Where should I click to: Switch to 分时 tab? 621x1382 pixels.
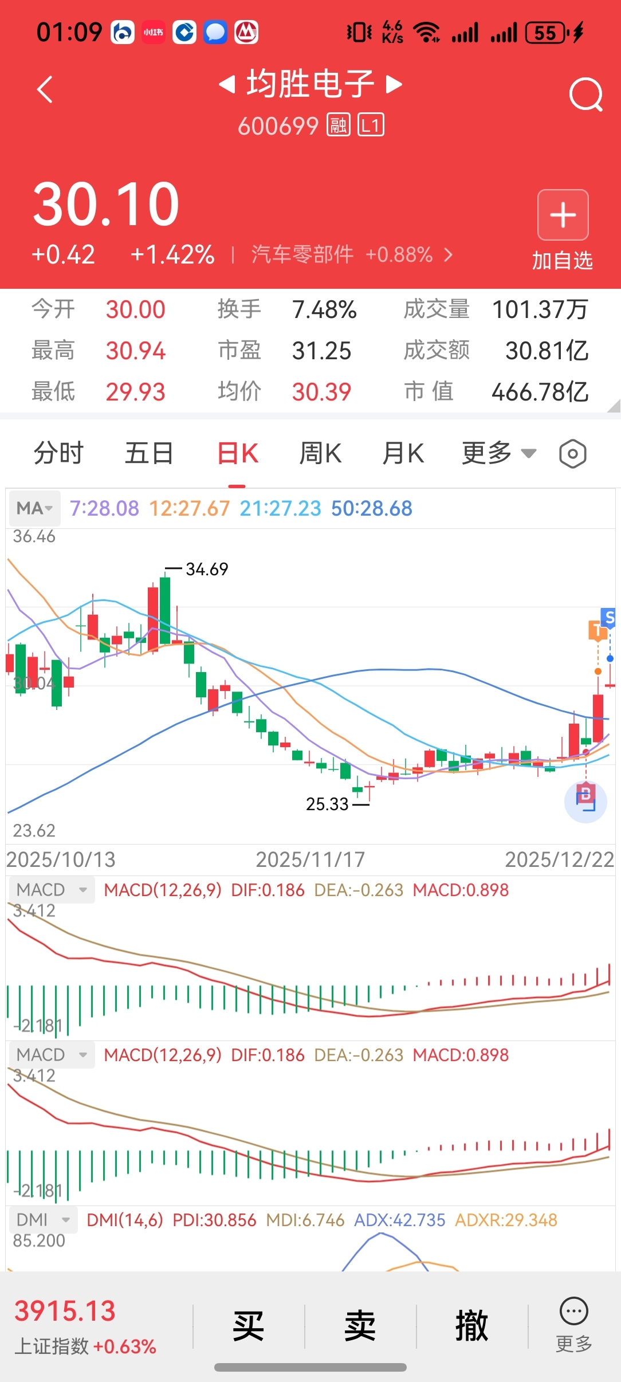click(59, 454)
